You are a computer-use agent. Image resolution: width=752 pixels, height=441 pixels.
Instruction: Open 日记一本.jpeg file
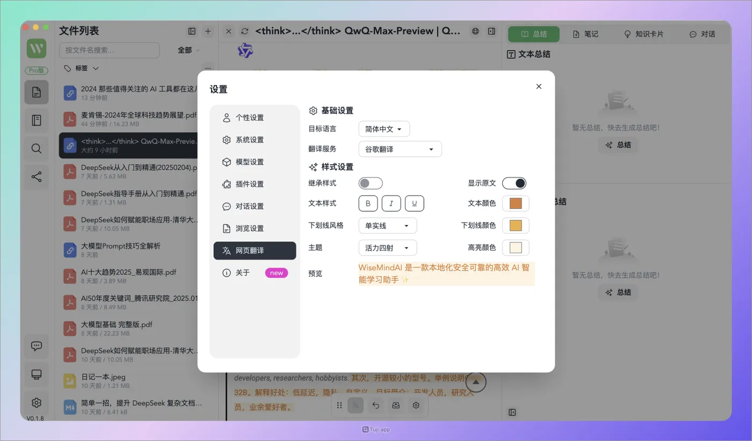(x=136, y=381)
